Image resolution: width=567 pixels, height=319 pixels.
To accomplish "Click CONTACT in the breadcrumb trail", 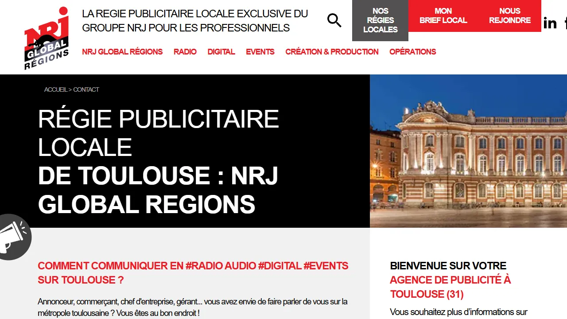I will [86, 89].
